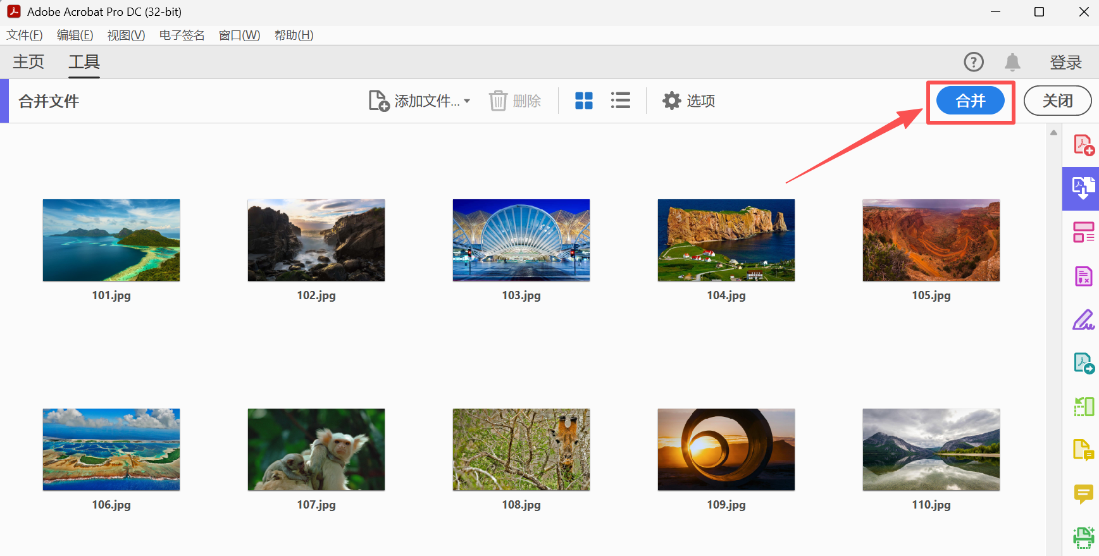Open the Add Files dropdown arrow
Viewport: 1099px width, 556px height.
467,101
